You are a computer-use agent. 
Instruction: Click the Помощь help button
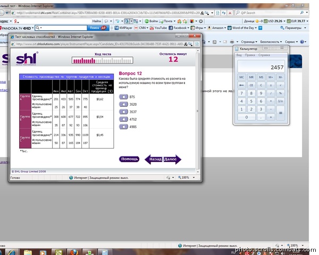pos(129,159)
